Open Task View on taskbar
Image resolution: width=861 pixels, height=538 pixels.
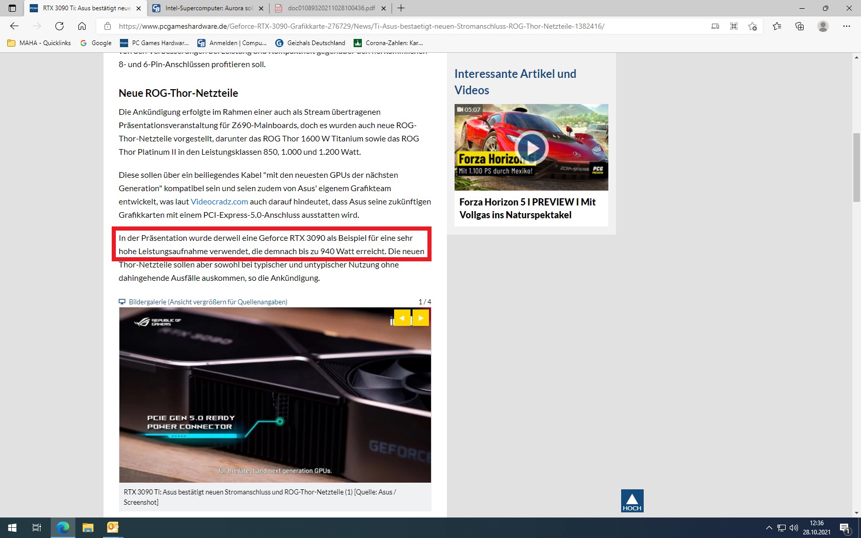[x=37, y=528]
